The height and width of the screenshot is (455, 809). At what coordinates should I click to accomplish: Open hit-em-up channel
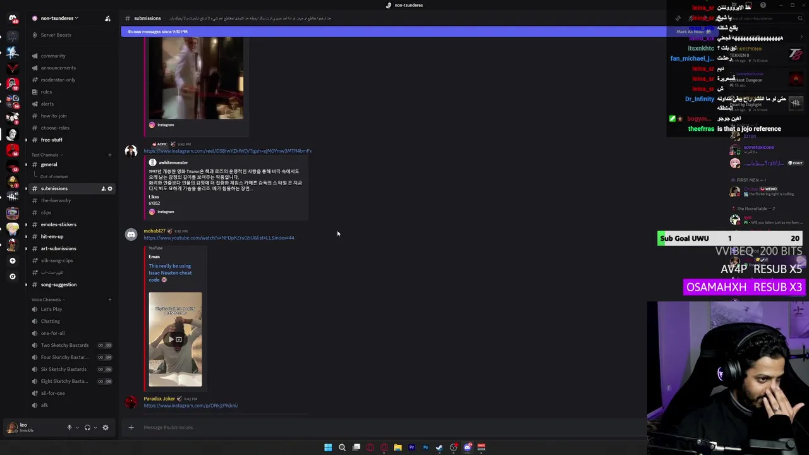pyautogui.click(x=52, y=236)
